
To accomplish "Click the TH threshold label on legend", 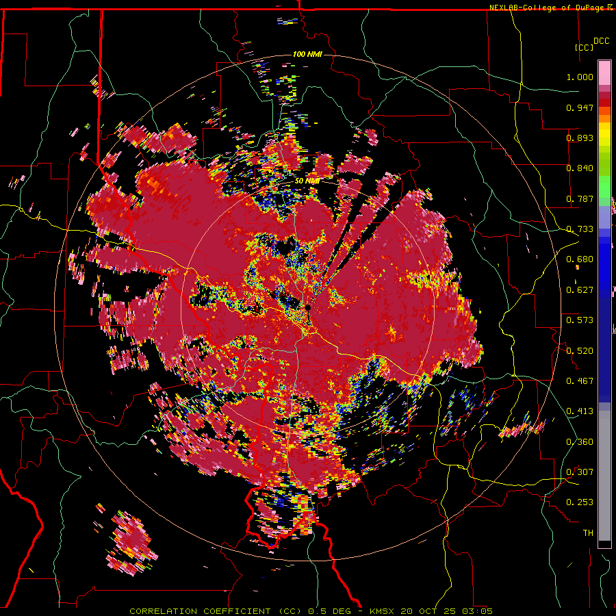I will 588,533.
